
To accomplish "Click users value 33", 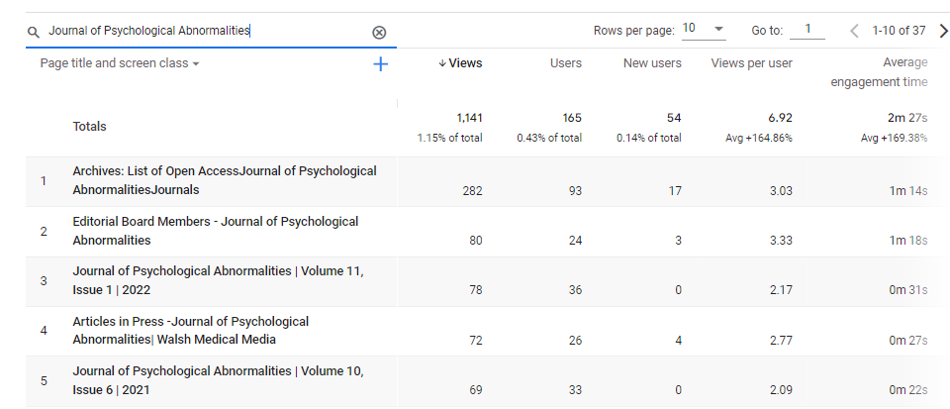I will click(575, 390).
